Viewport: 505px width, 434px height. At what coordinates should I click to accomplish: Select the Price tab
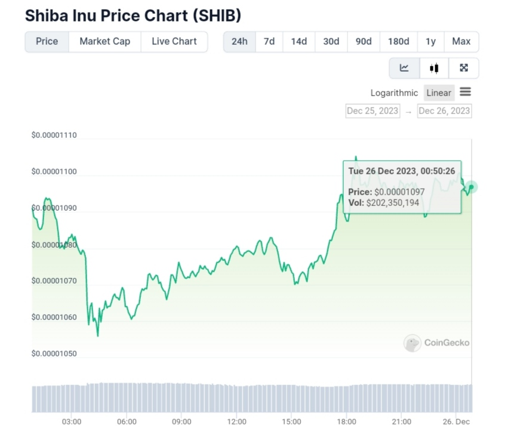(47, 41)
